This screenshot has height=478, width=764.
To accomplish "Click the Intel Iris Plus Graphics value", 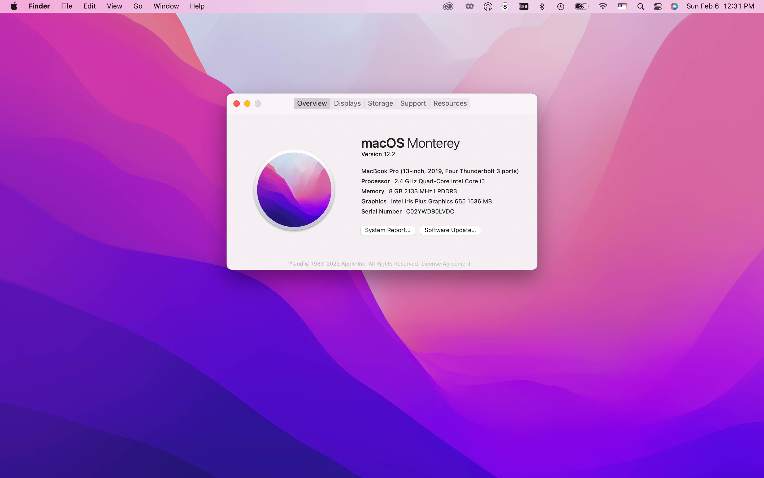I will [441, 201].
